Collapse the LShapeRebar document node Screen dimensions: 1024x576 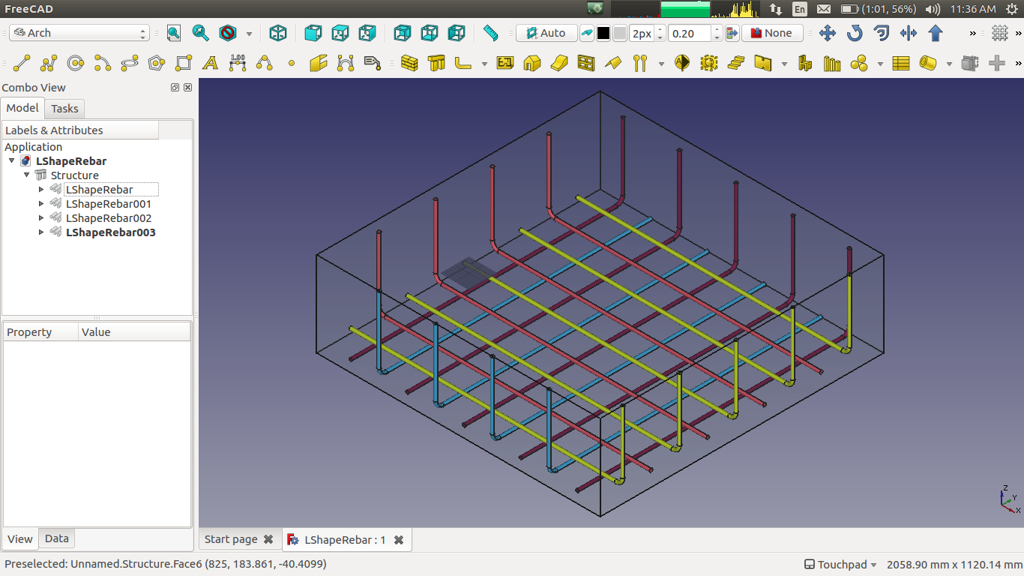click(x=12, y=160)
